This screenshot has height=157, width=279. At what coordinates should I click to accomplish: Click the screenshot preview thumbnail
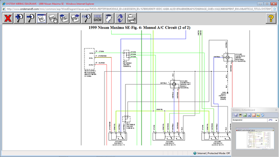pos(255,139)
